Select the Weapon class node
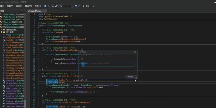This screenshot has height=108, width=216. tap(12, 22)
